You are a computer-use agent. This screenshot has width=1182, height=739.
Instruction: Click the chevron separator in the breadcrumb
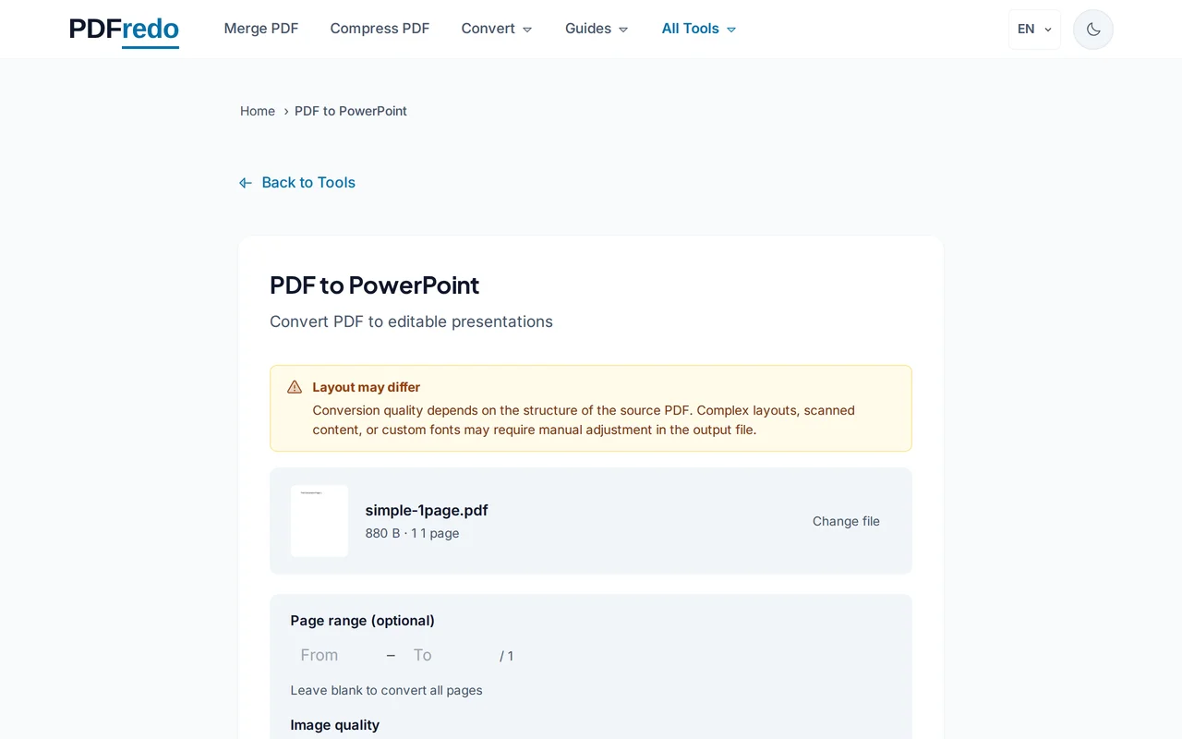coord(285,111)
